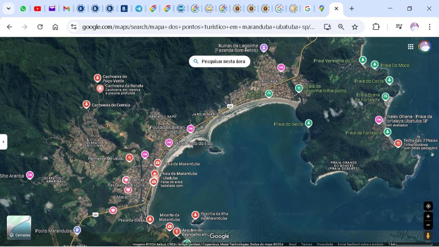The image size is (439, 247).
Task: Install Google Maps app icon
Action: [327, 27]
